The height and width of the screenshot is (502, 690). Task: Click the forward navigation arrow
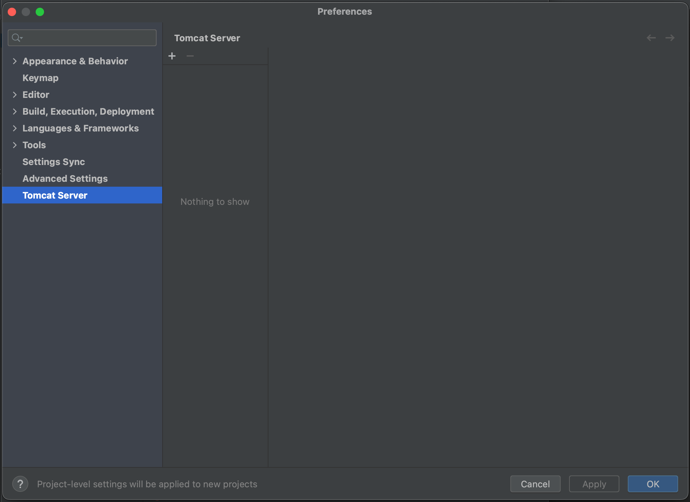670,38
